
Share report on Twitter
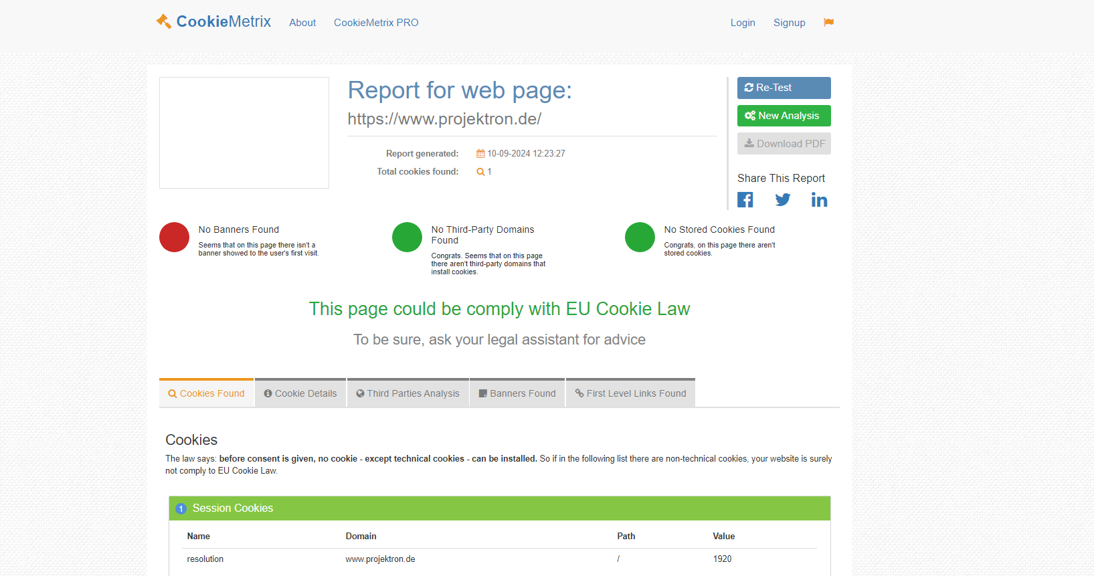click(782, 200)
